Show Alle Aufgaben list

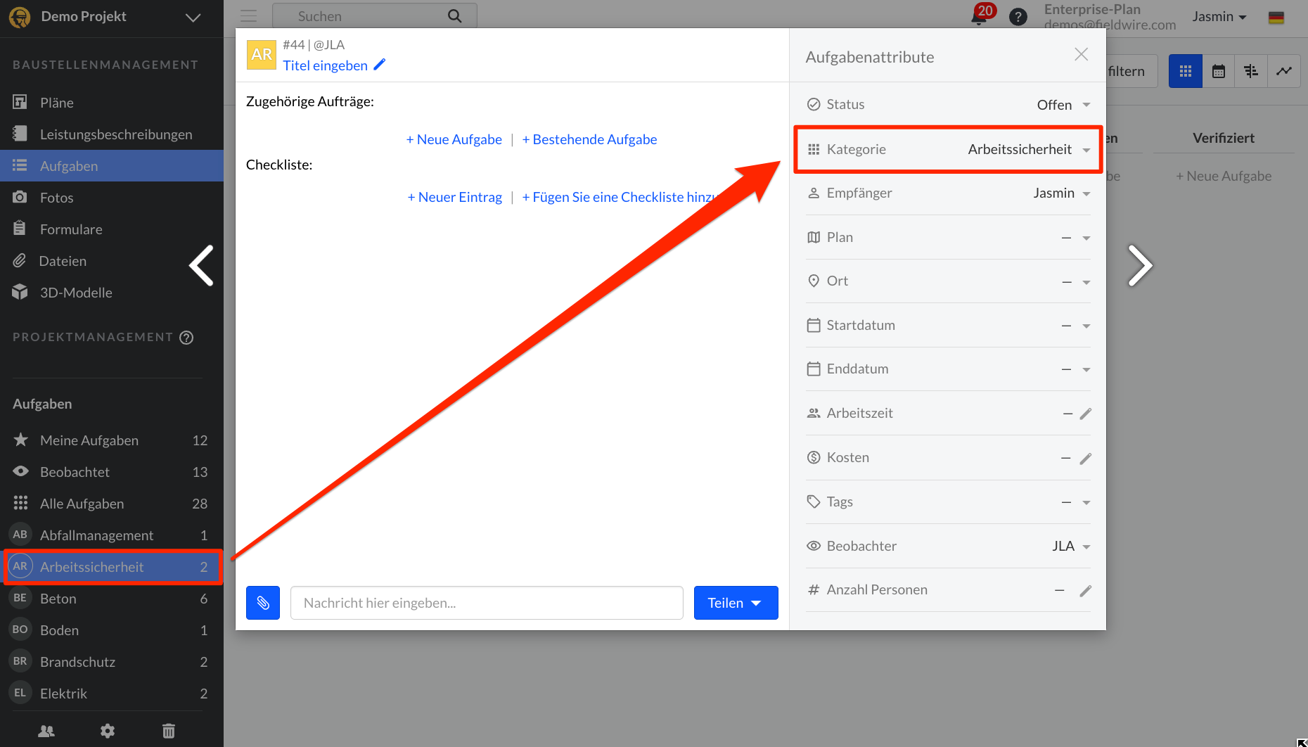click(x=112, y=504)
